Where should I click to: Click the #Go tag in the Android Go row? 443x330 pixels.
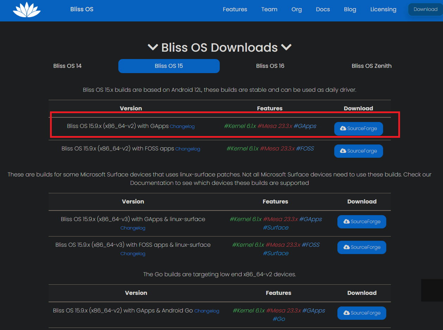pyautogui.click(x=279, y=319)
